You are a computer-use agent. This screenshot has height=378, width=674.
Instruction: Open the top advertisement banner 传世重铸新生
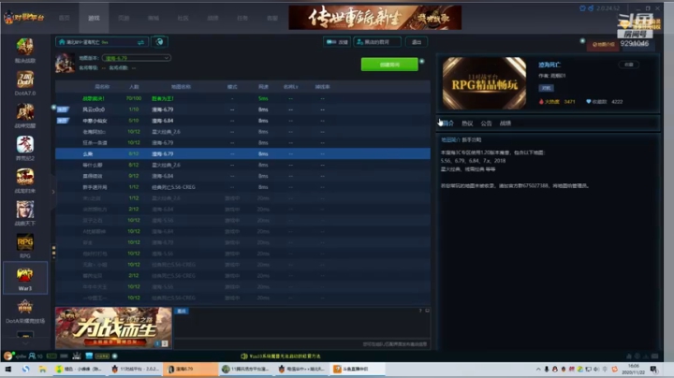(x=374, y=18)
